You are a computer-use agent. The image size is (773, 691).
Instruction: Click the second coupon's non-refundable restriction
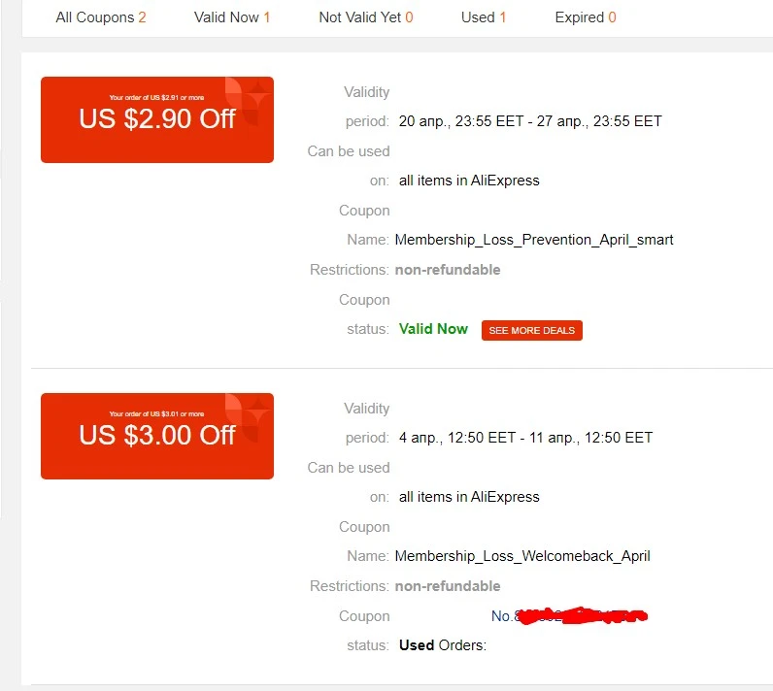click(x=448, y=586)
